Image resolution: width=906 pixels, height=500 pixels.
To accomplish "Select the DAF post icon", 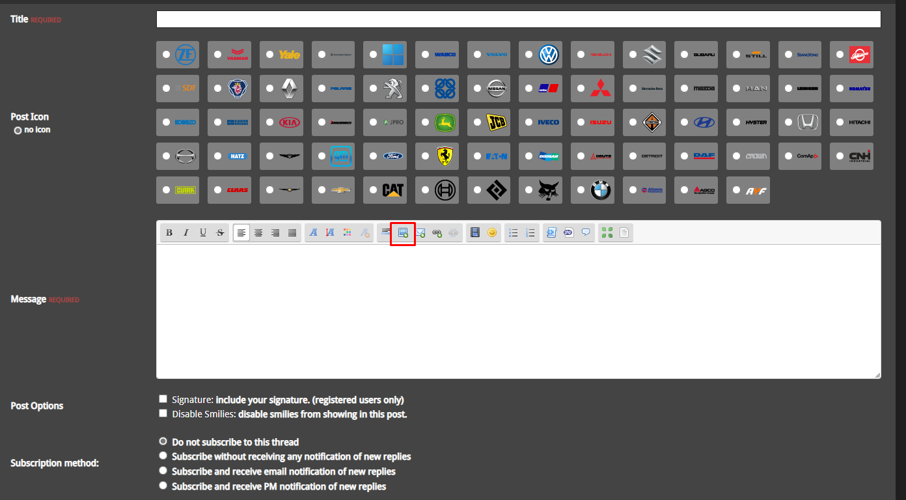I will pos(685,156).
